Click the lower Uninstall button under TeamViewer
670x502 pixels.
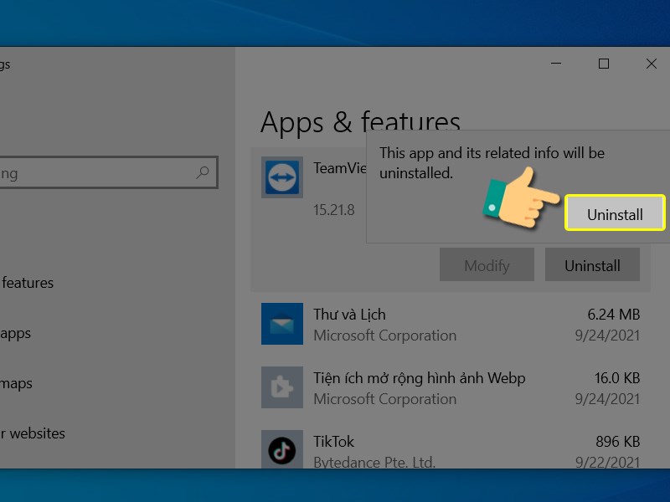pos(592,264)
